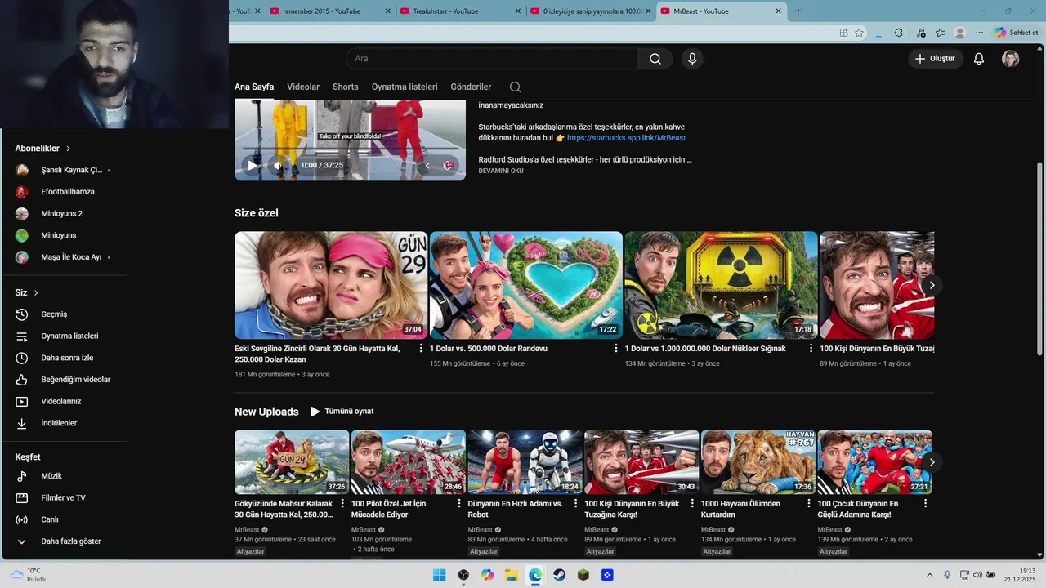Click DEVAMINI OKU to read more
The width and height of the screenshot is (1046, 588).
coord(501,171)
